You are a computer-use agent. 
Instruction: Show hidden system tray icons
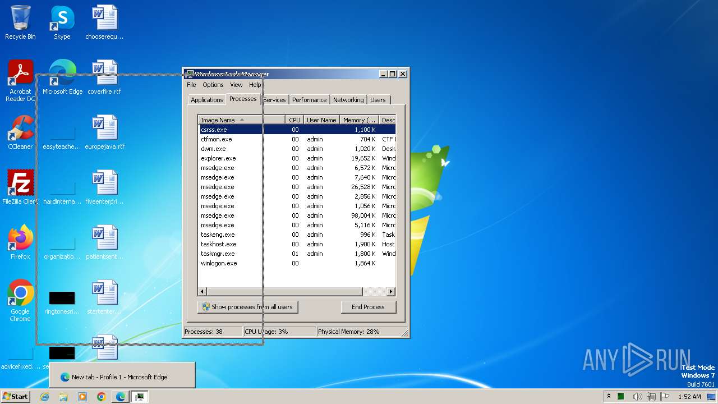pos(609,397)
